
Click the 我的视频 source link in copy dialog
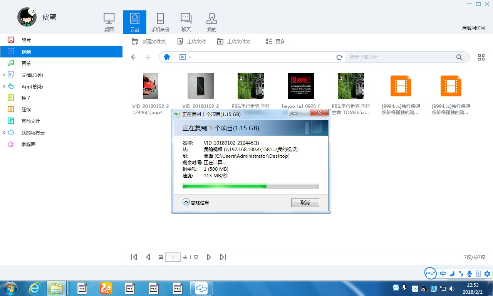point(213,149)
